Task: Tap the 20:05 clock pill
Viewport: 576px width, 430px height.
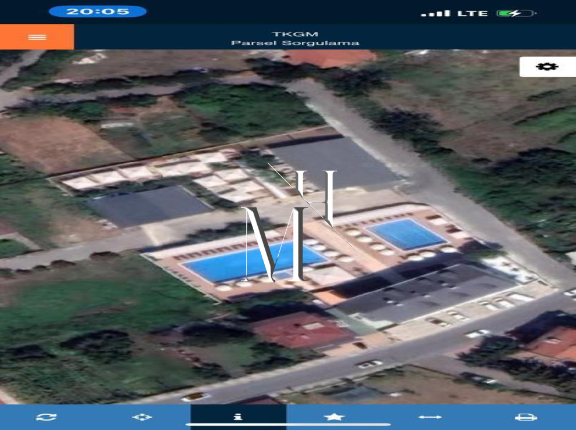Action: (98, 12)
